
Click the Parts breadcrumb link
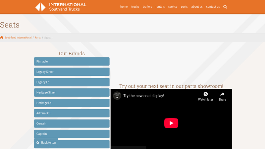(38, 38)
